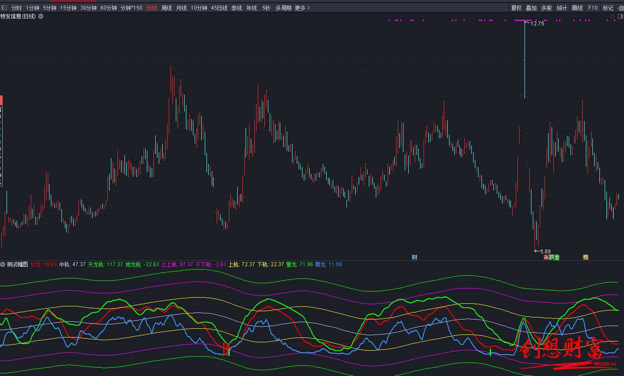
Task: Open F10 company info
Action: (x=593, y=8)
